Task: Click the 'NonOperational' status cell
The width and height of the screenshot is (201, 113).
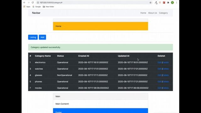Action: point(64,75)
